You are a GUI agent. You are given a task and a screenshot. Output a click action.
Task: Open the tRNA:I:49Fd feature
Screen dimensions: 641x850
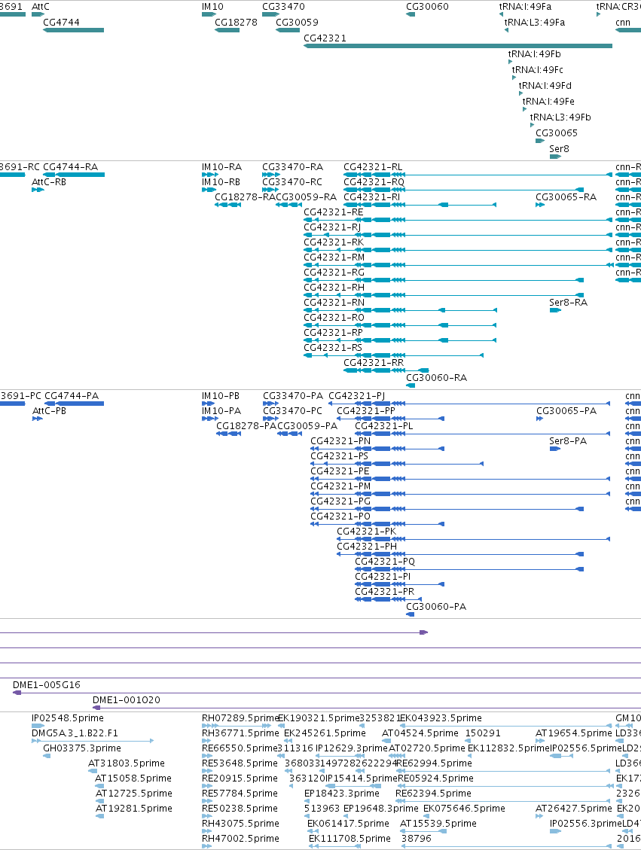[545, 85]
